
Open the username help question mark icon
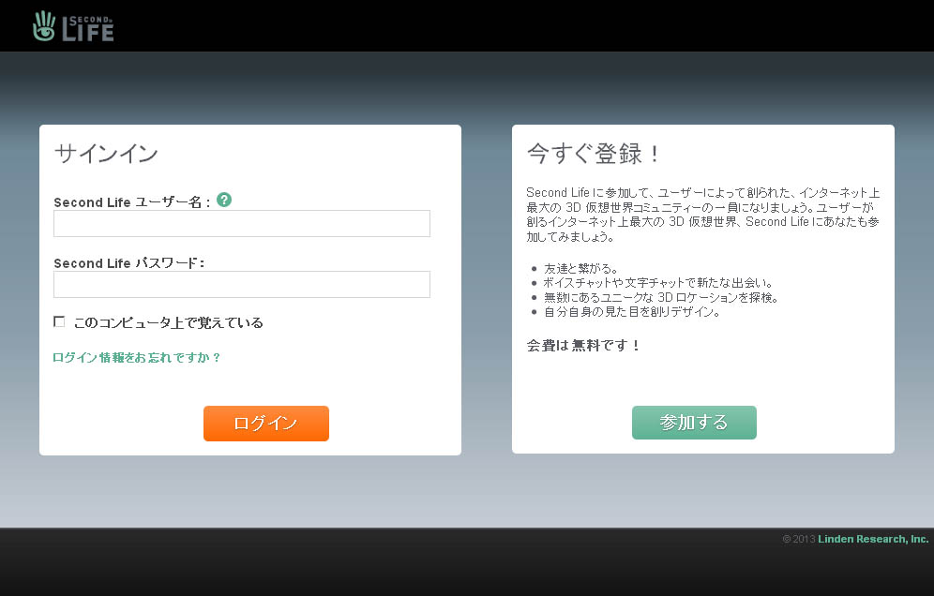click(x=224, y=200)
